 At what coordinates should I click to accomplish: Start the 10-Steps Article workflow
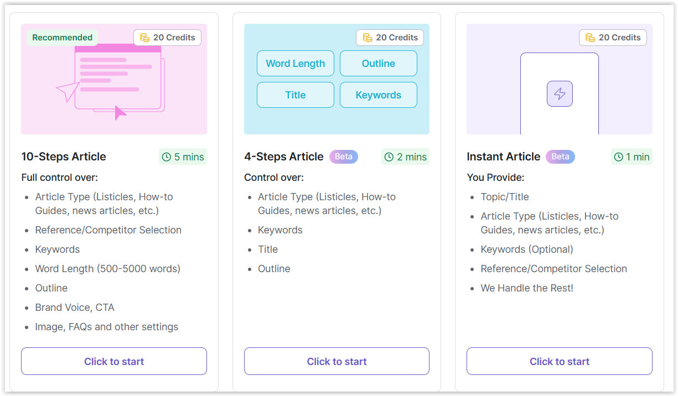pos(114,361)
